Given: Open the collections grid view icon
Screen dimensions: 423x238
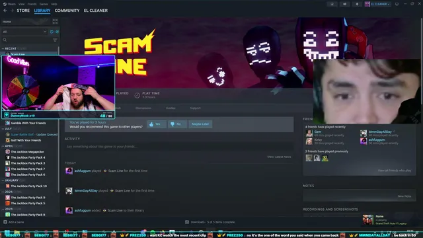Looking at the screenshot, I should point(55,22).
